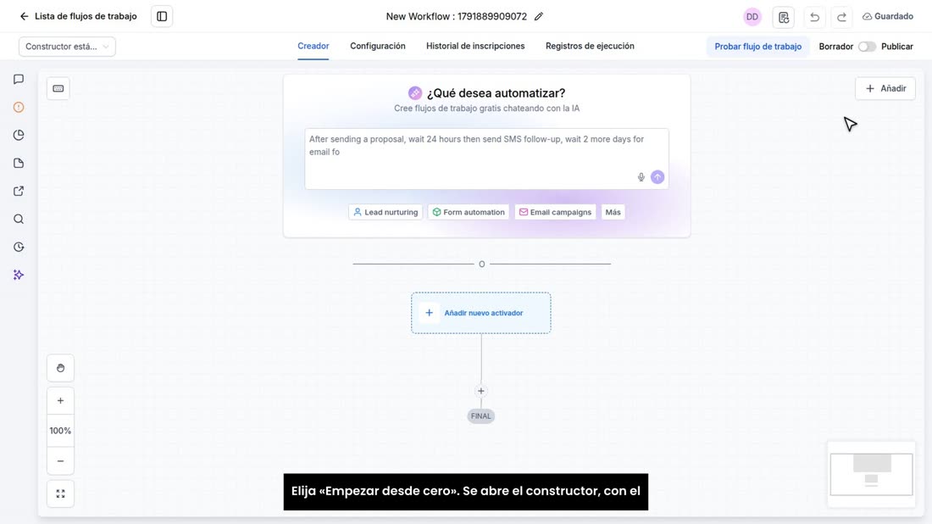
Task: Select the Form automation suggestion chip
Action: [469, 212]
